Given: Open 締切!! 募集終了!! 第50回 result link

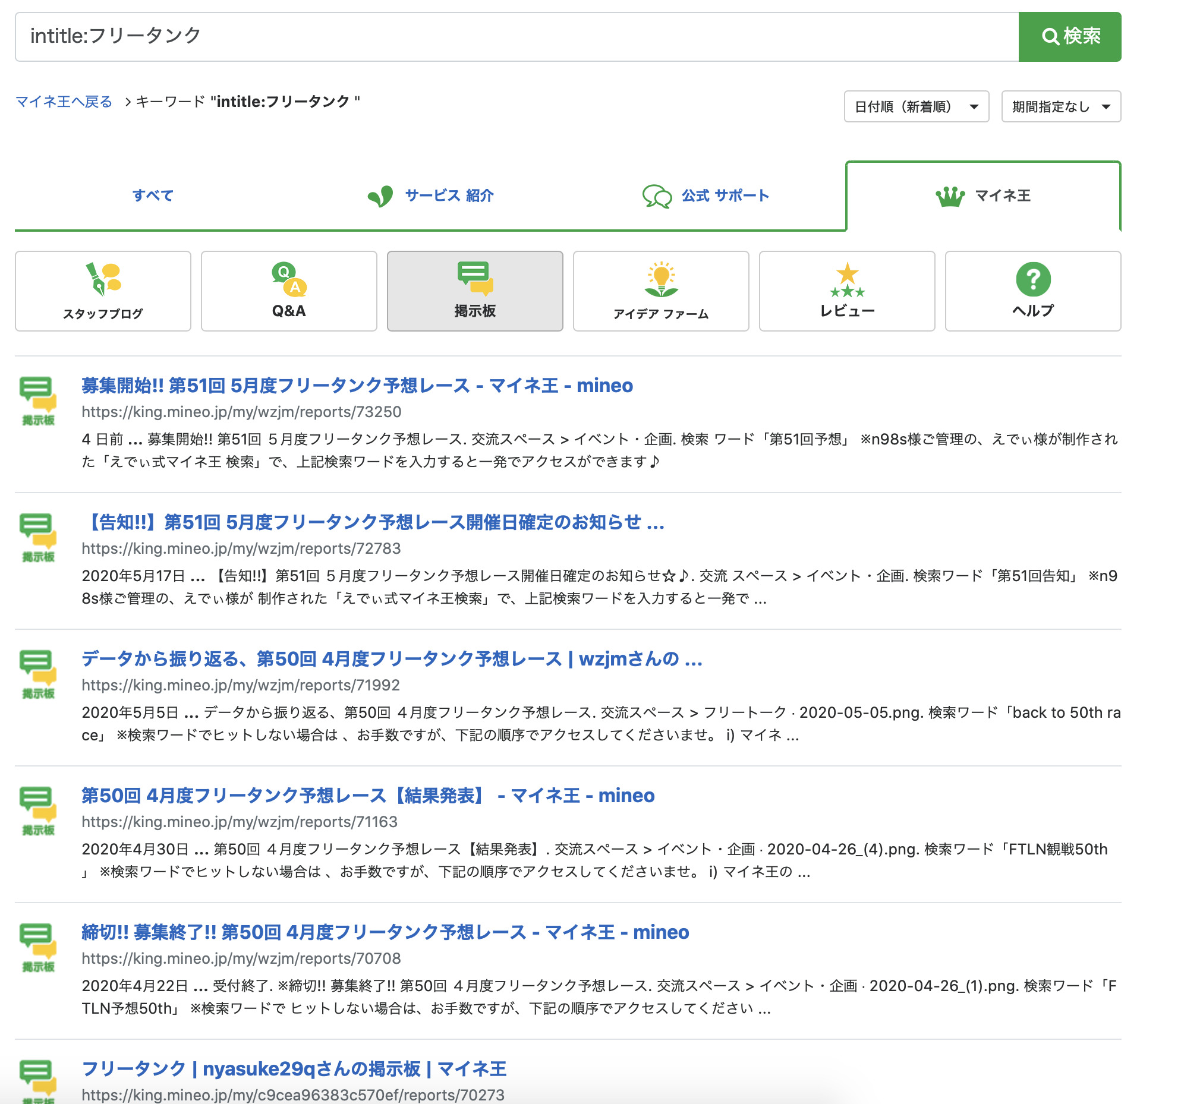Looking at the screenshot, I should point(385,932).
